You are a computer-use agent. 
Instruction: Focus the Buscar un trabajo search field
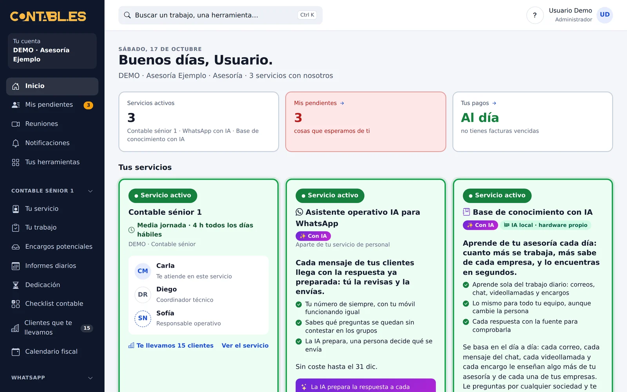coord(220,15)
